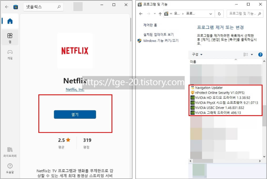Click the Store search field containing 넷플릭스
267x179 pixels.
[x=43, y=7]
